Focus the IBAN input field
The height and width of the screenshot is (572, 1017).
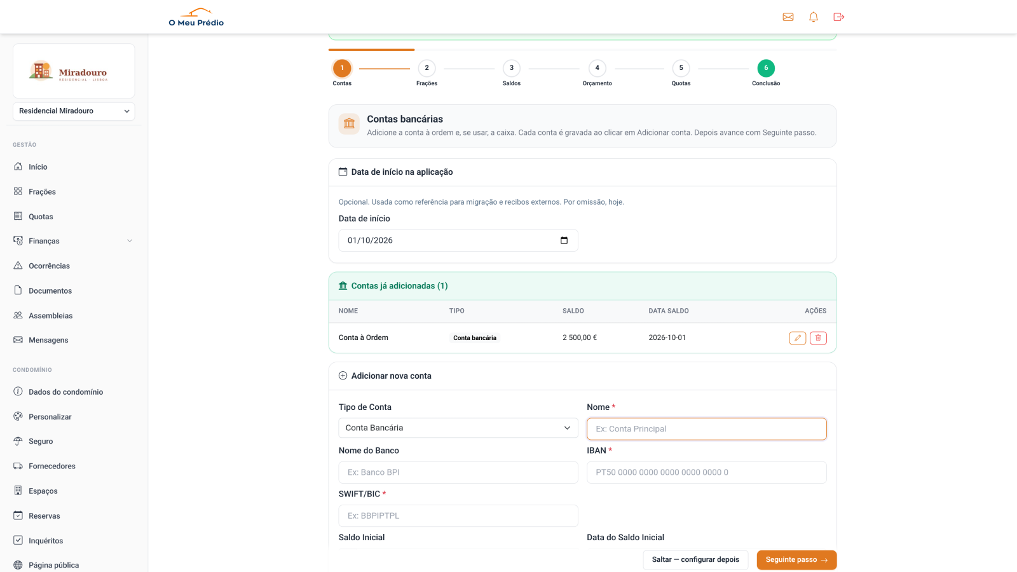pyautogui.click(x=706, y=472)
